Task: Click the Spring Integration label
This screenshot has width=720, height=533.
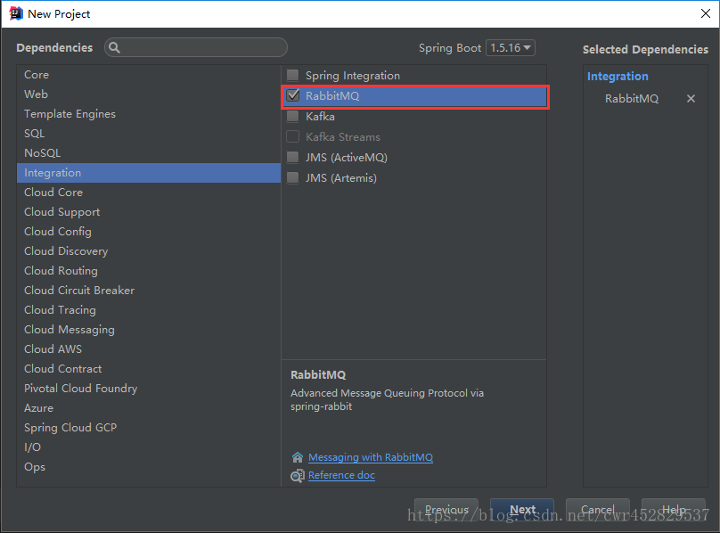Action: 353,76
